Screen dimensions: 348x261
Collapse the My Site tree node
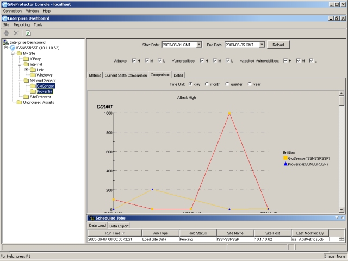pos(13,53)
